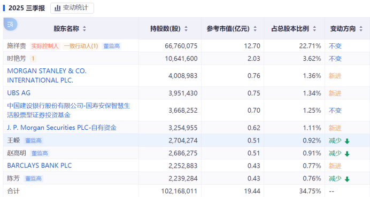Click share count 2,252,883
This screenshot has width=370, height=197.
point(183,166)
